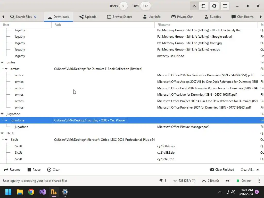The image size is (264, 198).
Task: Collapse the top-level SlcUt group
Action: pos(2,133)
